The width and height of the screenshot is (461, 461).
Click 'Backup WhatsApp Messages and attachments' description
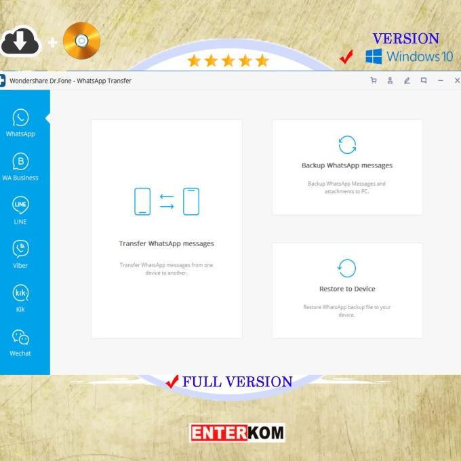coord(347,187)
